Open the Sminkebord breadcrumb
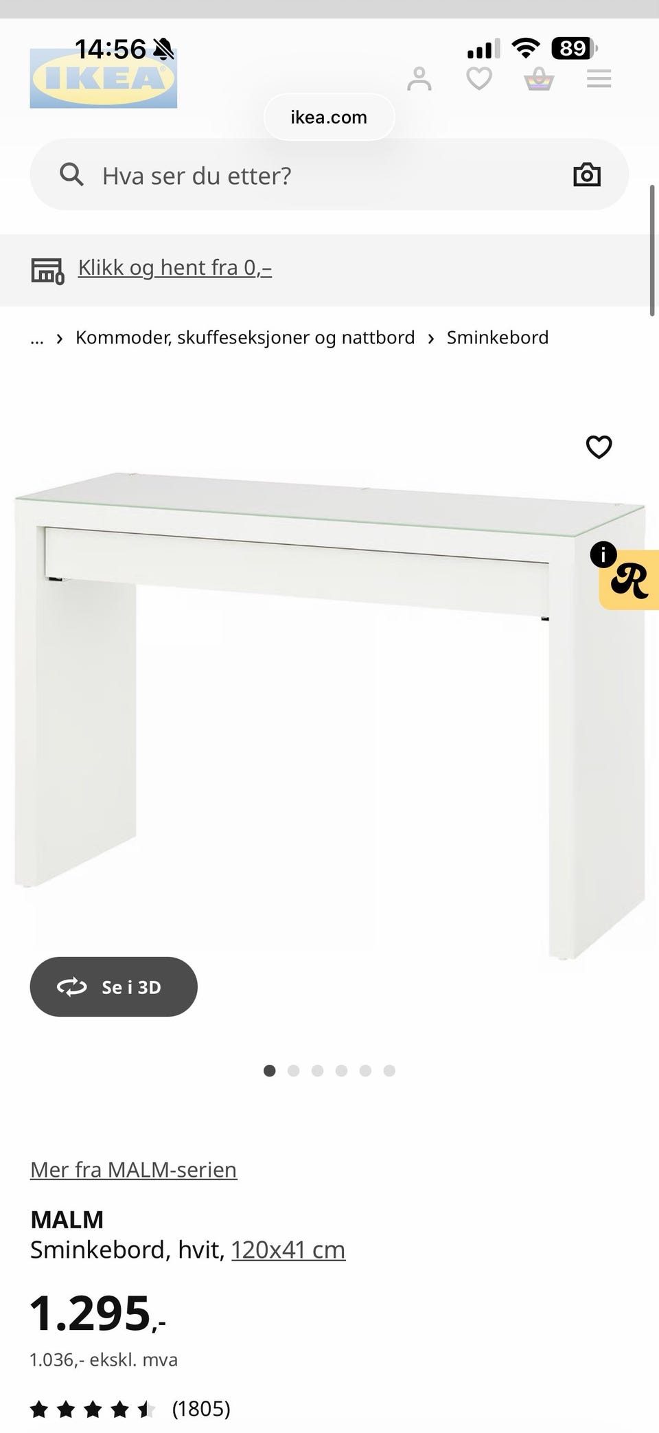 498,338
